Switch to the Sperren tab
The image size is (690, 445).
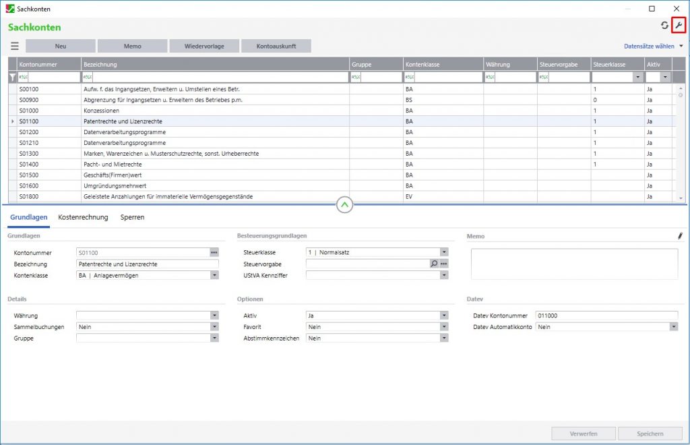point(132,217)
